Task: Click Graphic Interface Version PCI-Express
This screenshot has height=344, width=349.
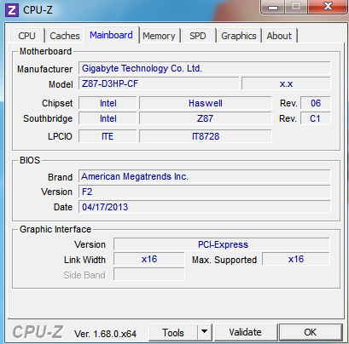Action: point(222,244)
